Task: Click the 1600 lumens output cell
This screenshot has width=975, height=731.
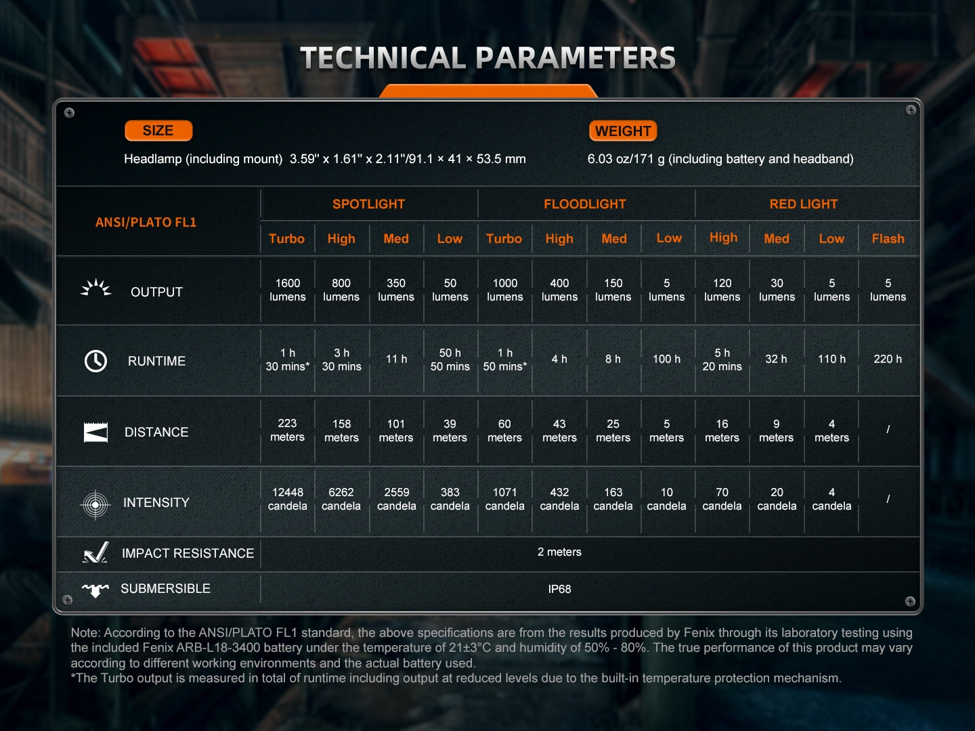Action: point(288,290)
